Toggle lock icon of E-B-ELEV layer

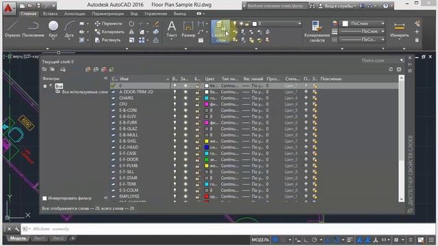pyautogui.click(x=198, y=116)
